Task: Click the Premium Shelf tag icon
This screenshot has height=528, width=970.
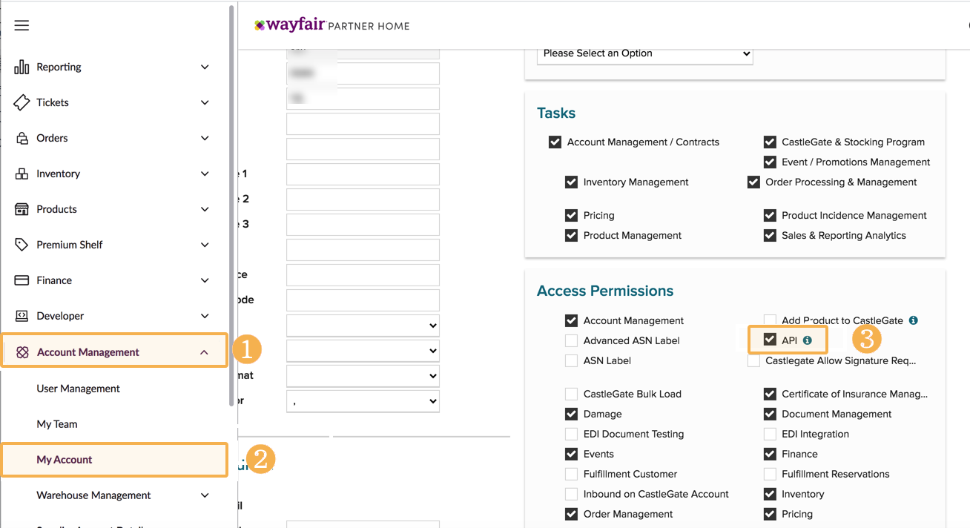Action: pyautogui.click(x=21, y=245)
